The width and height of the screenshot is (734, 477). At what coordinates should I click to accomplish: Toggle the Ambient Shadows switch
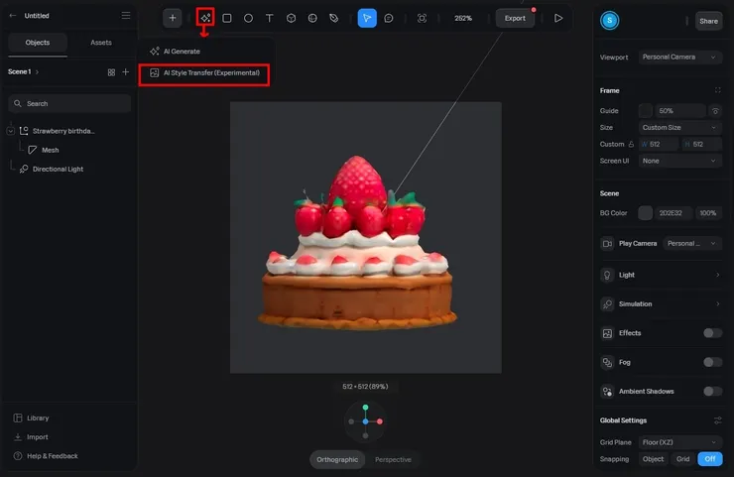coord(712,391)
